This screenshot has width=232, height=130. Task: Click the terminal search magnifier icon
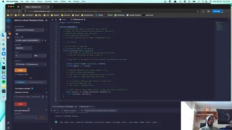point(82,110)
